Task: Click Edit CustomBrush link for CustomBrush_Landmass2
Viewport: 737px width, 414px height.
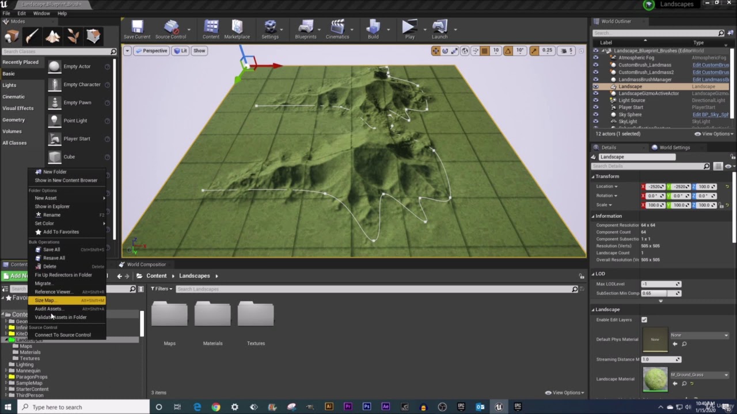Action: point(711,72)
